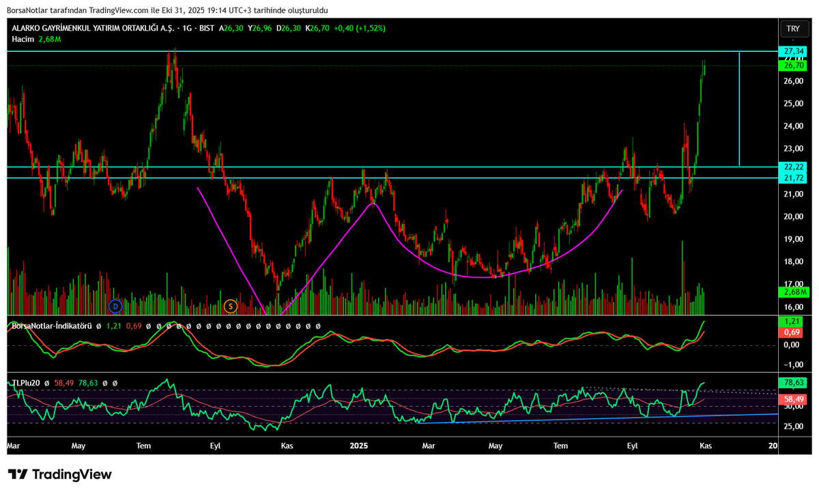819x494 pixels.
Task: Select the TLPlu20 indicator legend name
Action: click(26, 383)
